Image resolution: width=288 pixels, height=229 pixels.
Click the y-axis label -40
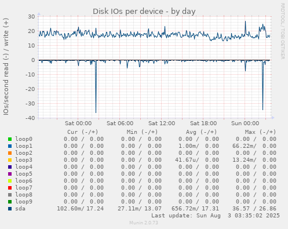30,118
